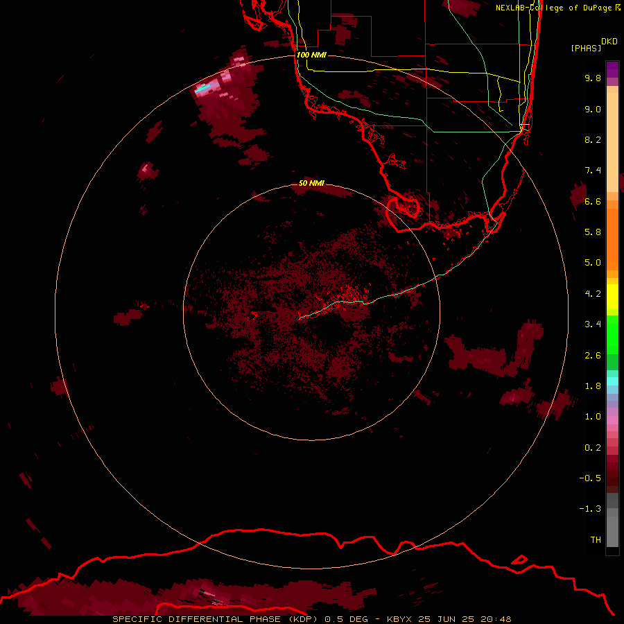The width and height of the screenshot is (624, 624).
Task: Click the NEXLAB-College of DuPage credit text
Action: (x=554, y=8)
